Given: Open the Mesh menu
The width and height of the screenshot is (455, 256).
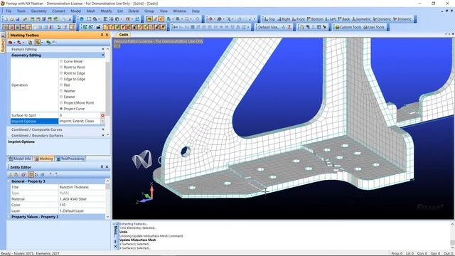Looking at the screenshot, I should click(90, 11).
